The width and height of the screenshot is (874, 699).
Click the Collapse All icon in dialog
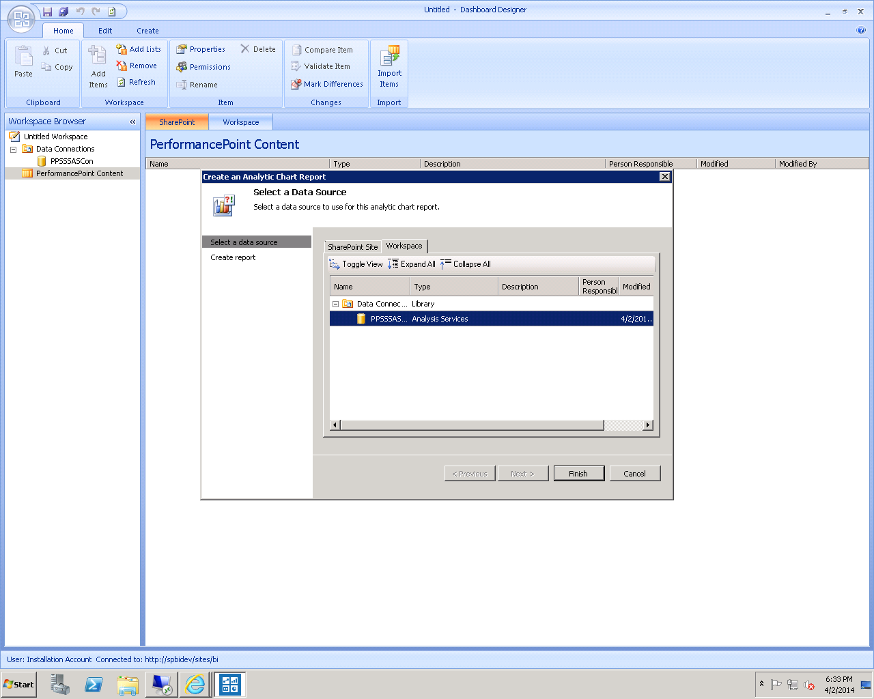[x=446, y=264]
